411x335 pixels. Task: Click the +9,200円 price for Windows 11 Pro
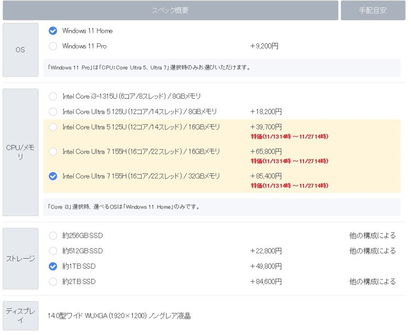click(x=264, y=46)
